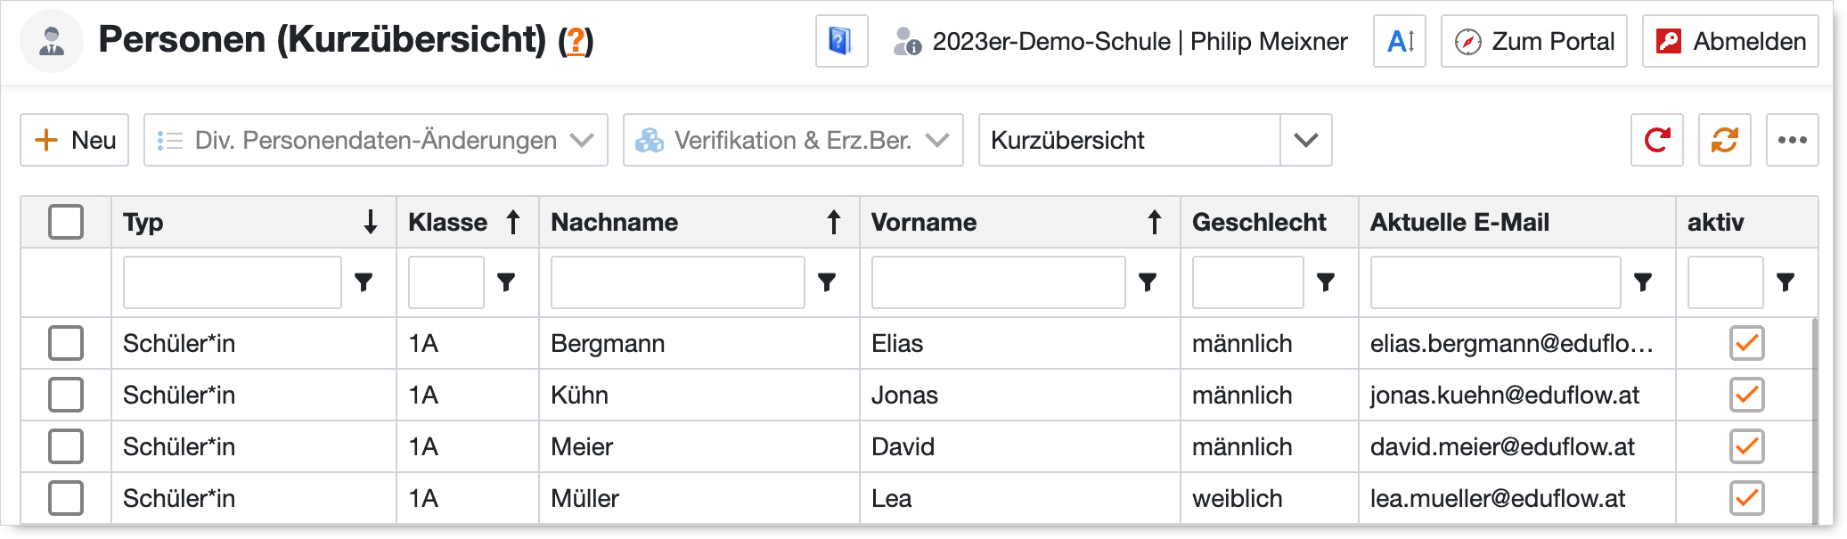Screen dimensions: 1847x539
Task: Click the filter funnel for Nachname column
Action: (x=827, y=282)
